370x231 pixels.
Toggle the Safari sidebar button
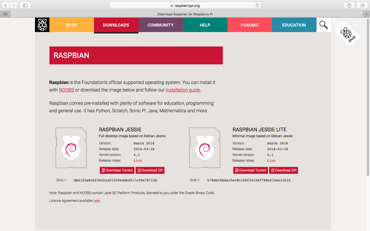coord(25,5)
